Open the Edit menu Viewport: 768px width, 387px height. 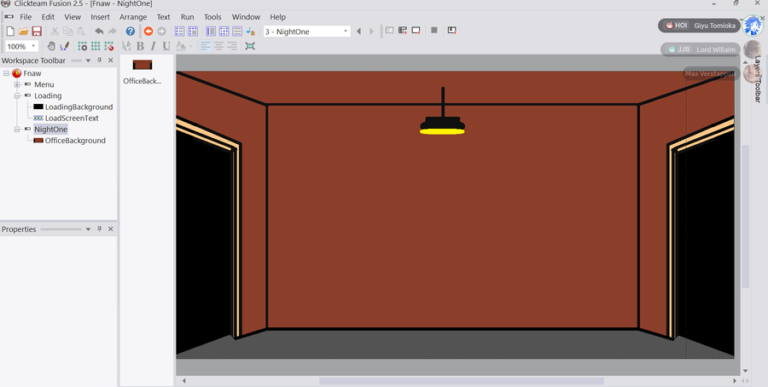(48, 17)
